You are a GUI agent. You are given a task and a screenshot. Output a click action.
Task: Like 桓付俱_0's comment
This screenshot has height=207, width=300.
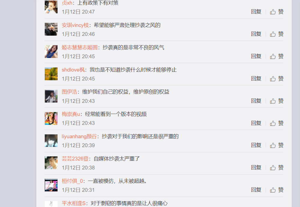(x=277, y=190)
